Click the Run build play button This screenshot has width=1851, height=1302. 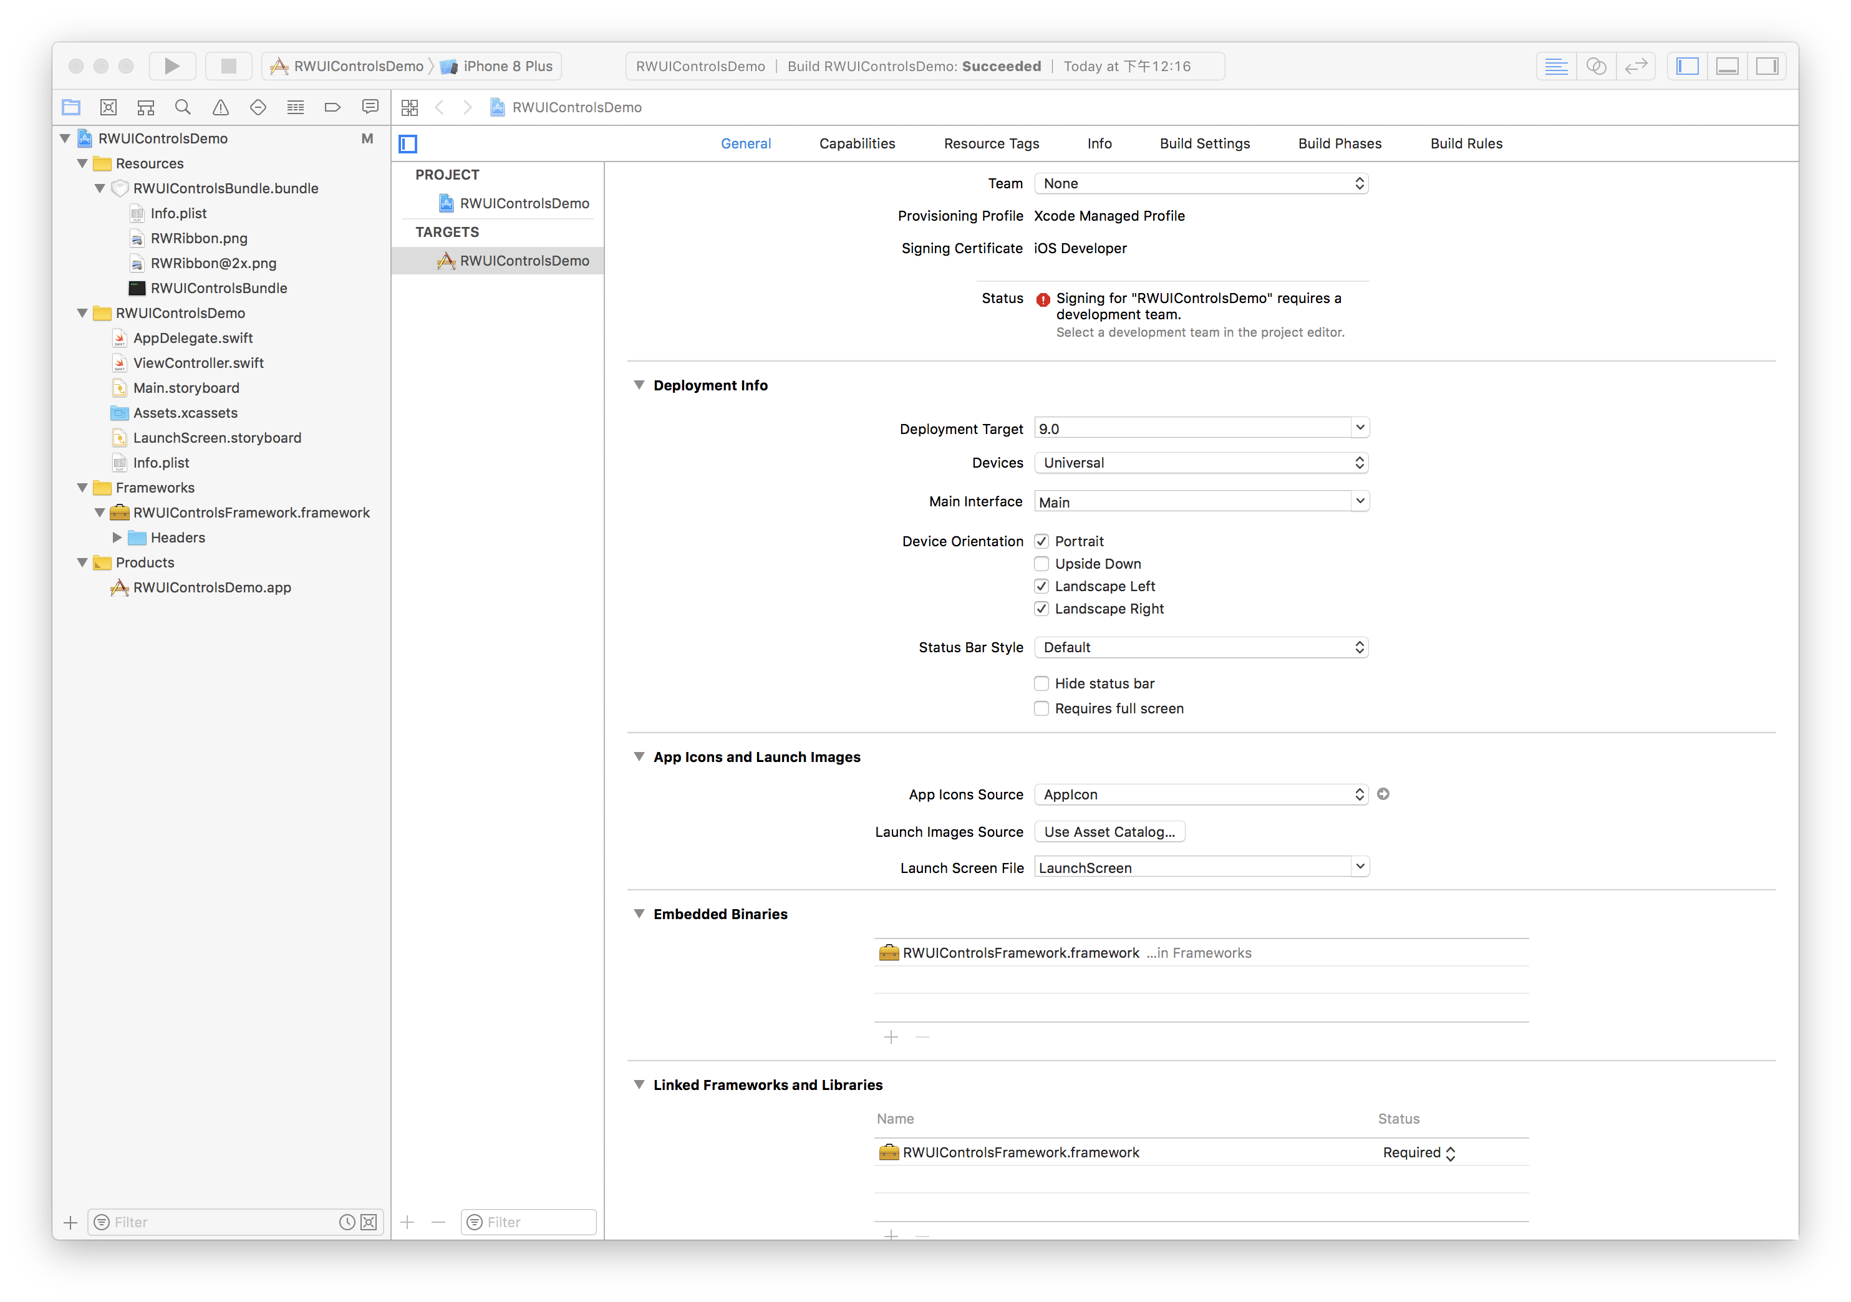(x=172, y=66)
